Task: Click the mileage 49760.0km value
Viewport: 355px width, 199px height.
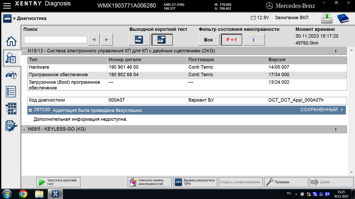Action: pyautogui.click(x=307, y=43)
